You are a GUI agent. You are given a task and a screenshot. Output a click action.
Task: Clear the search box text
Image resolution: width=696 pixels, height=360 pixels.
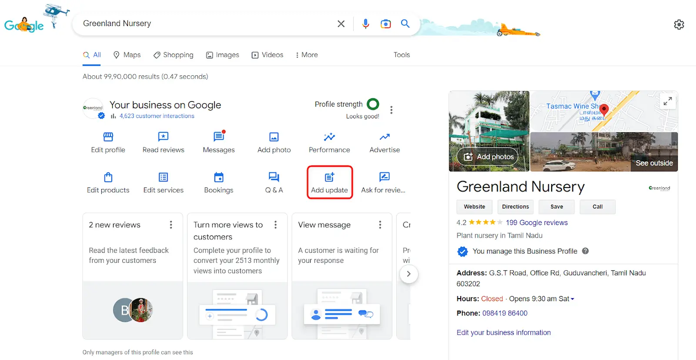[341, 24]
